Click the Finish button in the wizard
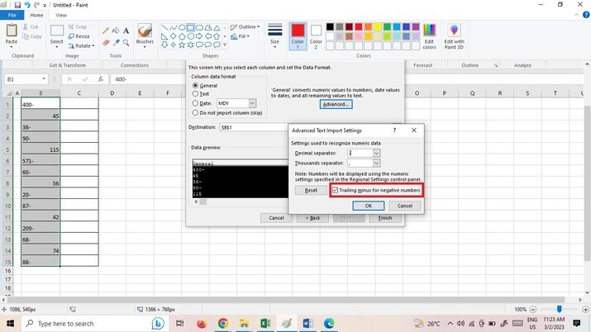The width and height of the screenshot is (591, 332). pos(385,218)
